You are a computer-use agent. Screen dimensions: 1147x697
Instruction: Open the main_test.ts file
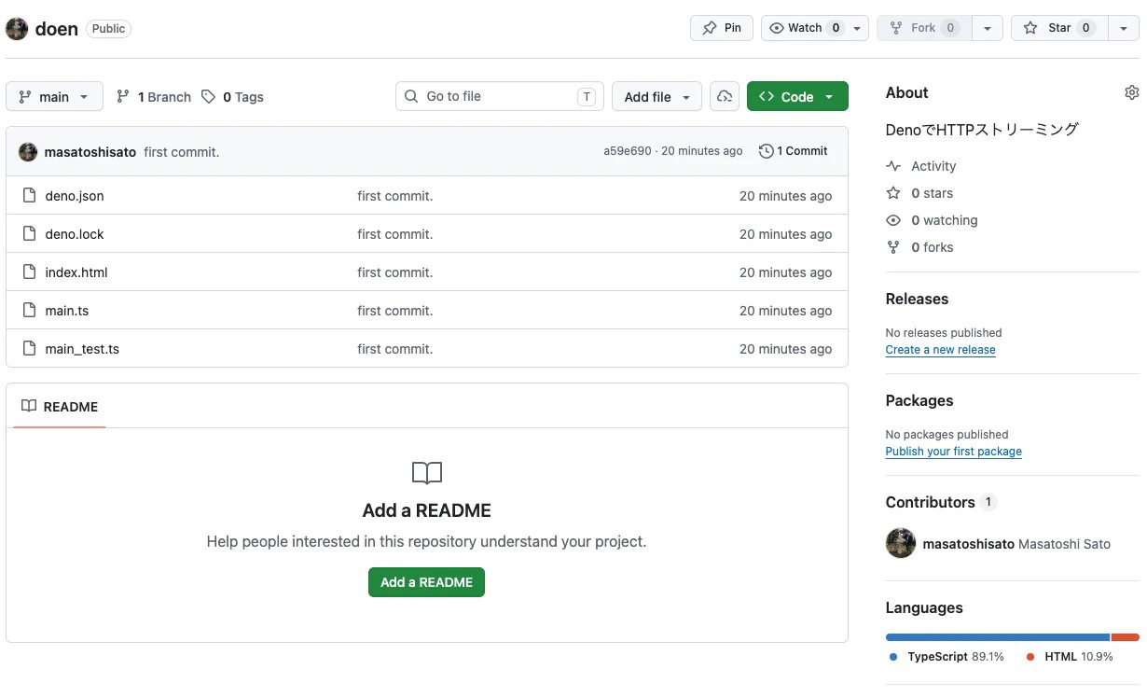(82, 349)
